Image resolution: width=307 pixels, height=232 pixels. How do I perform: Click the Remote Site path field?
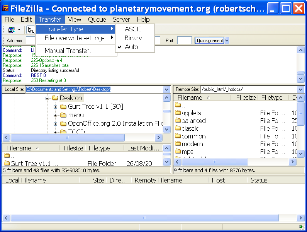coord(249,89)
